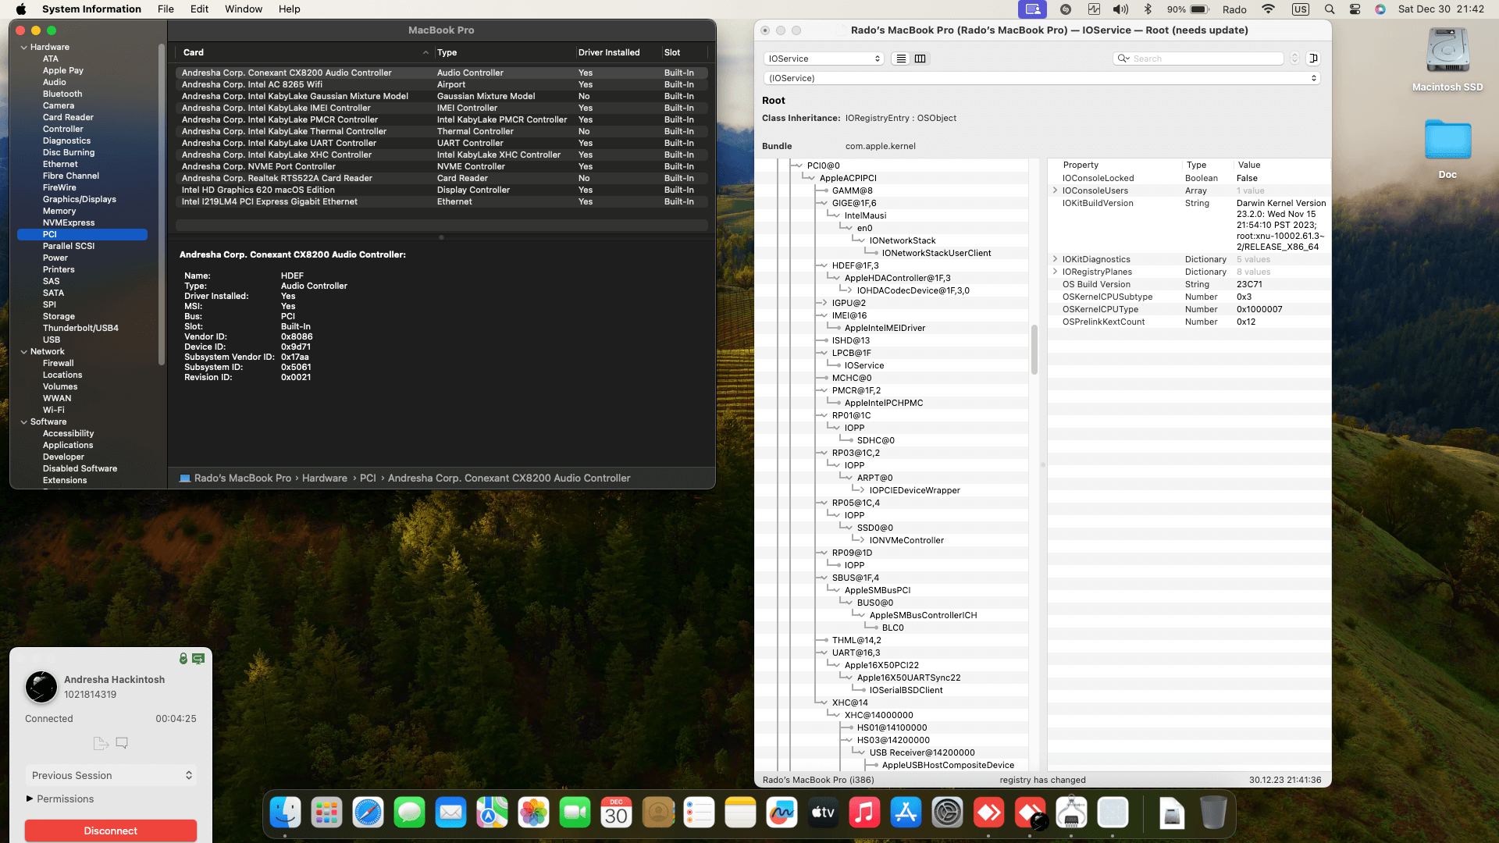Image resolution: width=1499 pixels, height=843 pixels.
Task: Click Hardware in the breadcrumb path
Action: pyautogui.click(x=324, y=478)
